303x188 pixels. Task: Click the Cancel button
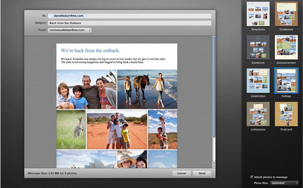[181, 173]
